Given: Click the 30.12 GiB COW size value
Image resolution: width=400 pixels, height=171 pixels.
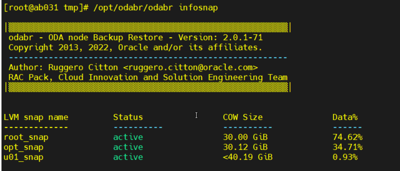Looking at the screenshot, I should [x=245, y=147].
